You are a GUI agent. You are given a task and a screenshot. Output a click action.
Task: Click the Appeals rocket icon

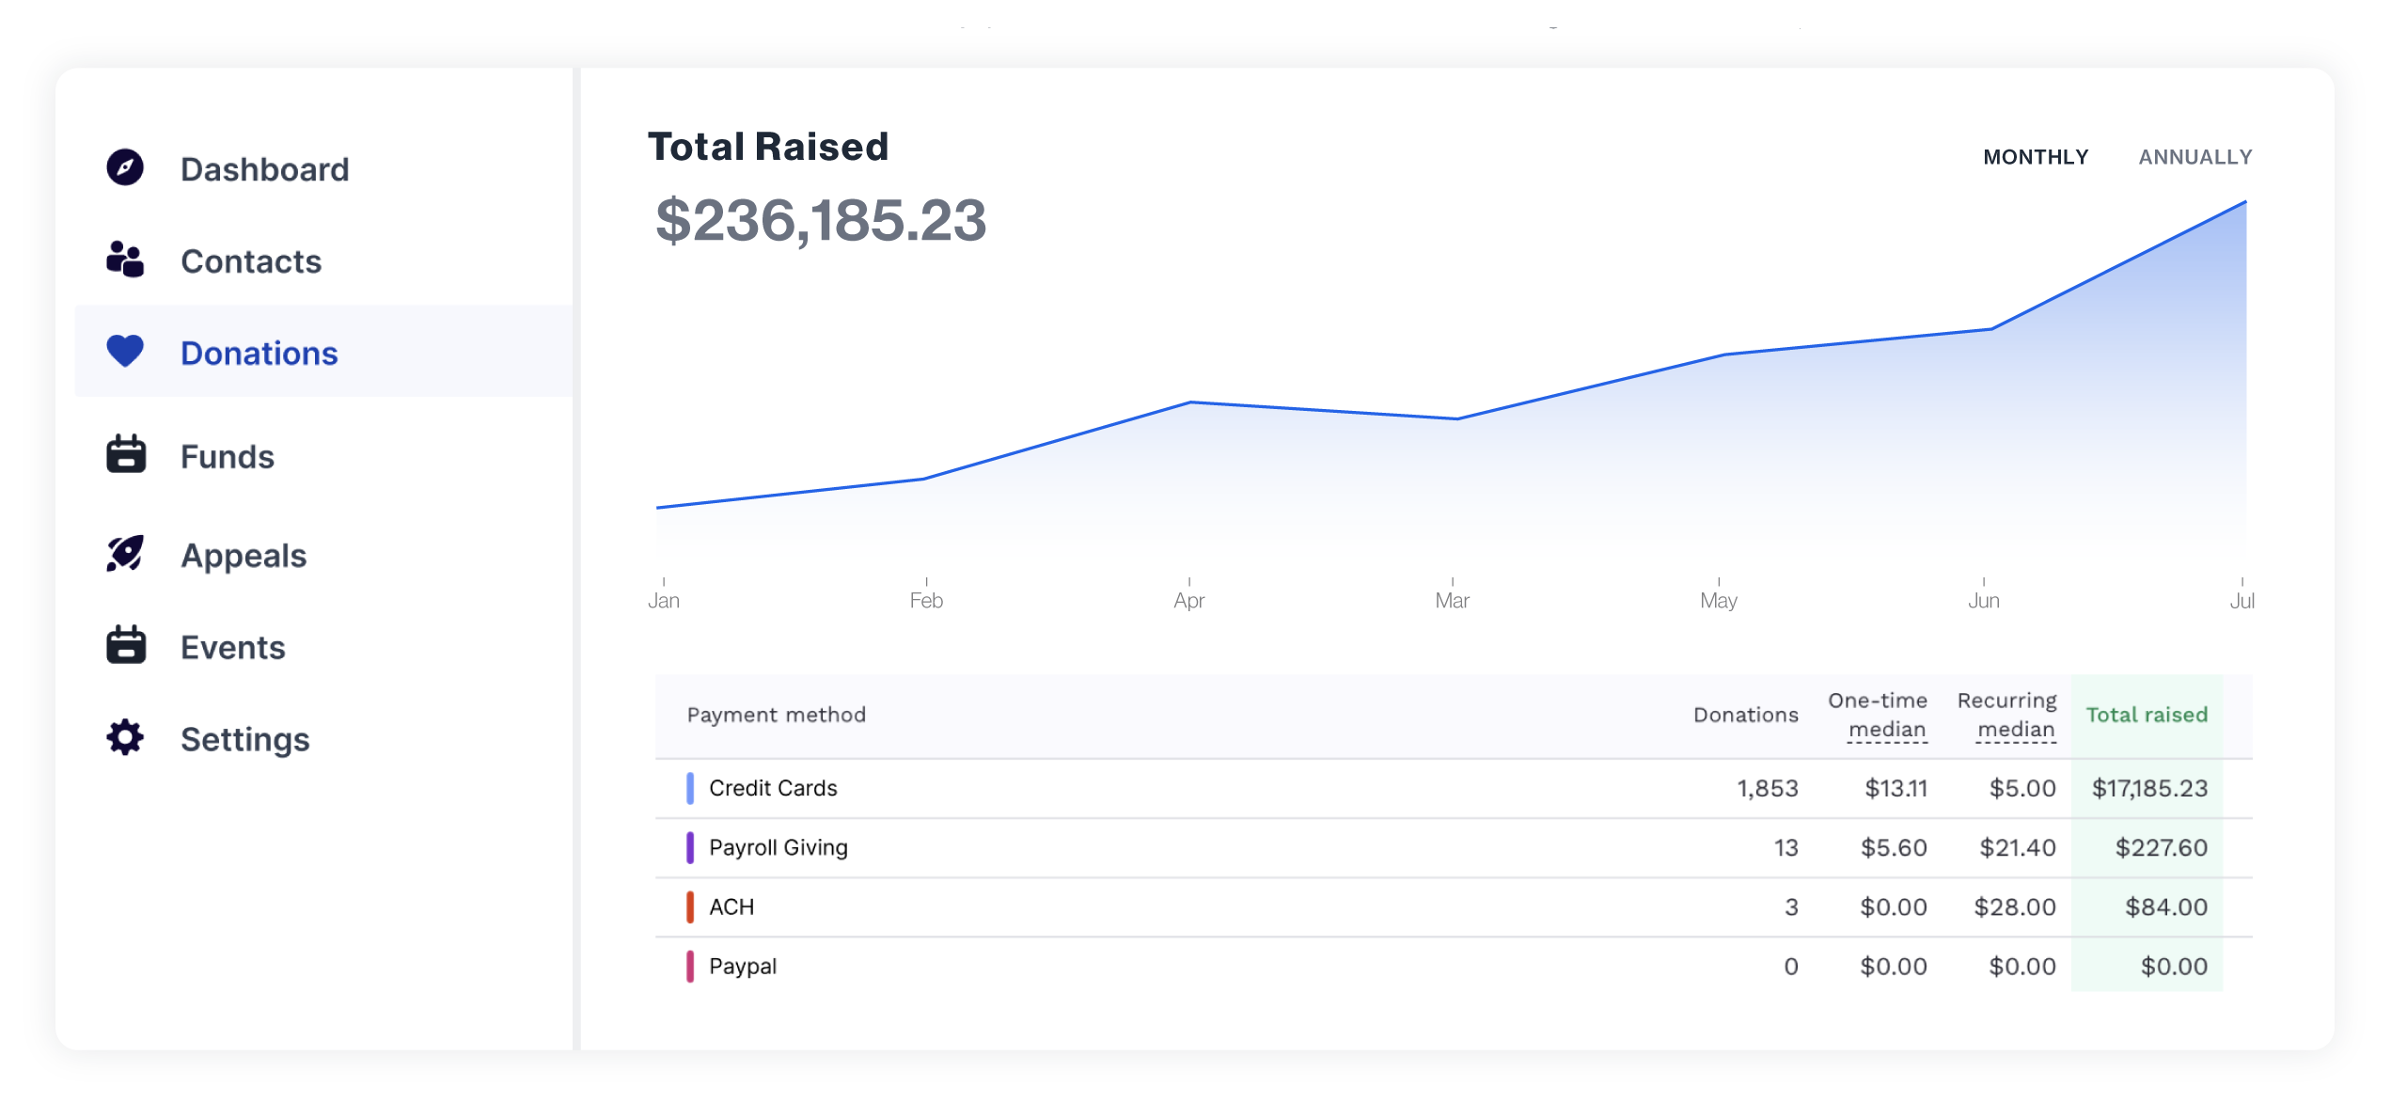click(x=125, y=554)
